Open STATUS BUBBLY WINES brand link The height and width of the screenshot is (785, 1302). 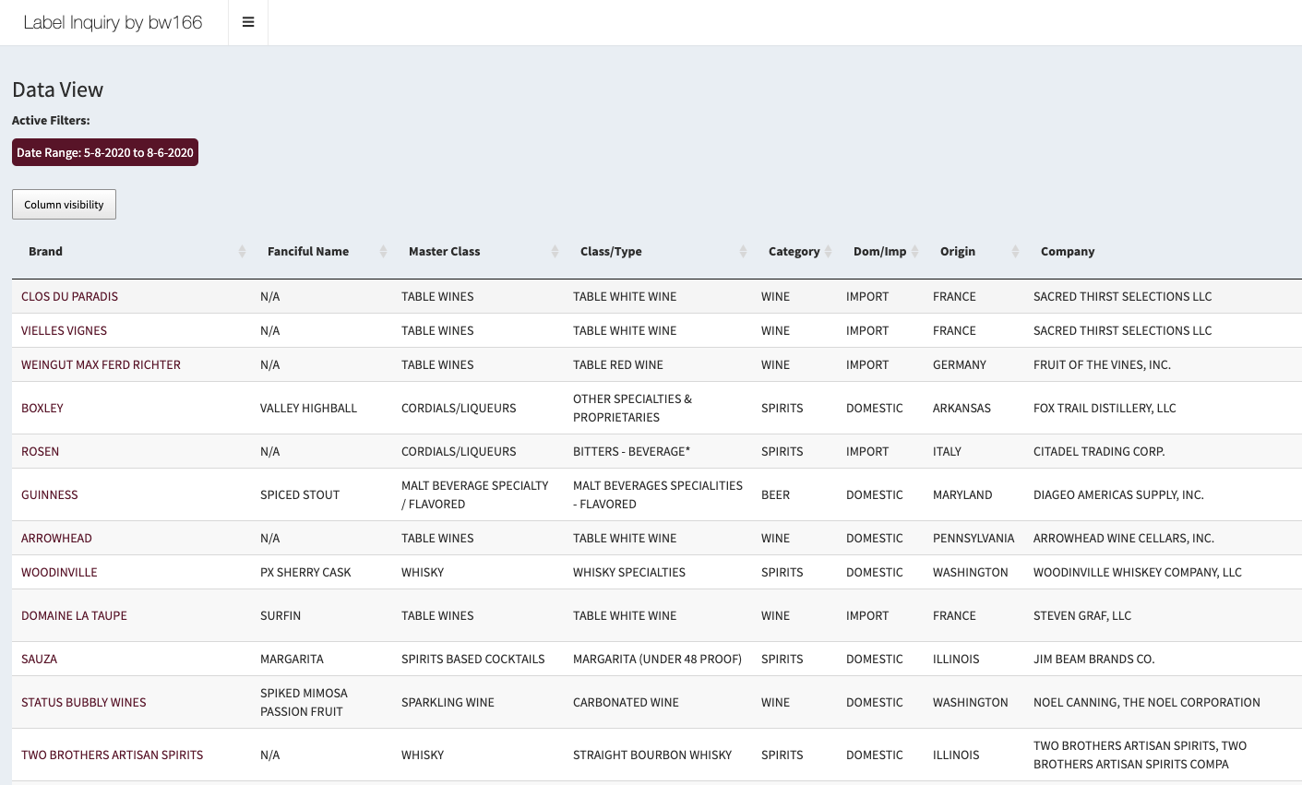pos(84,702)
